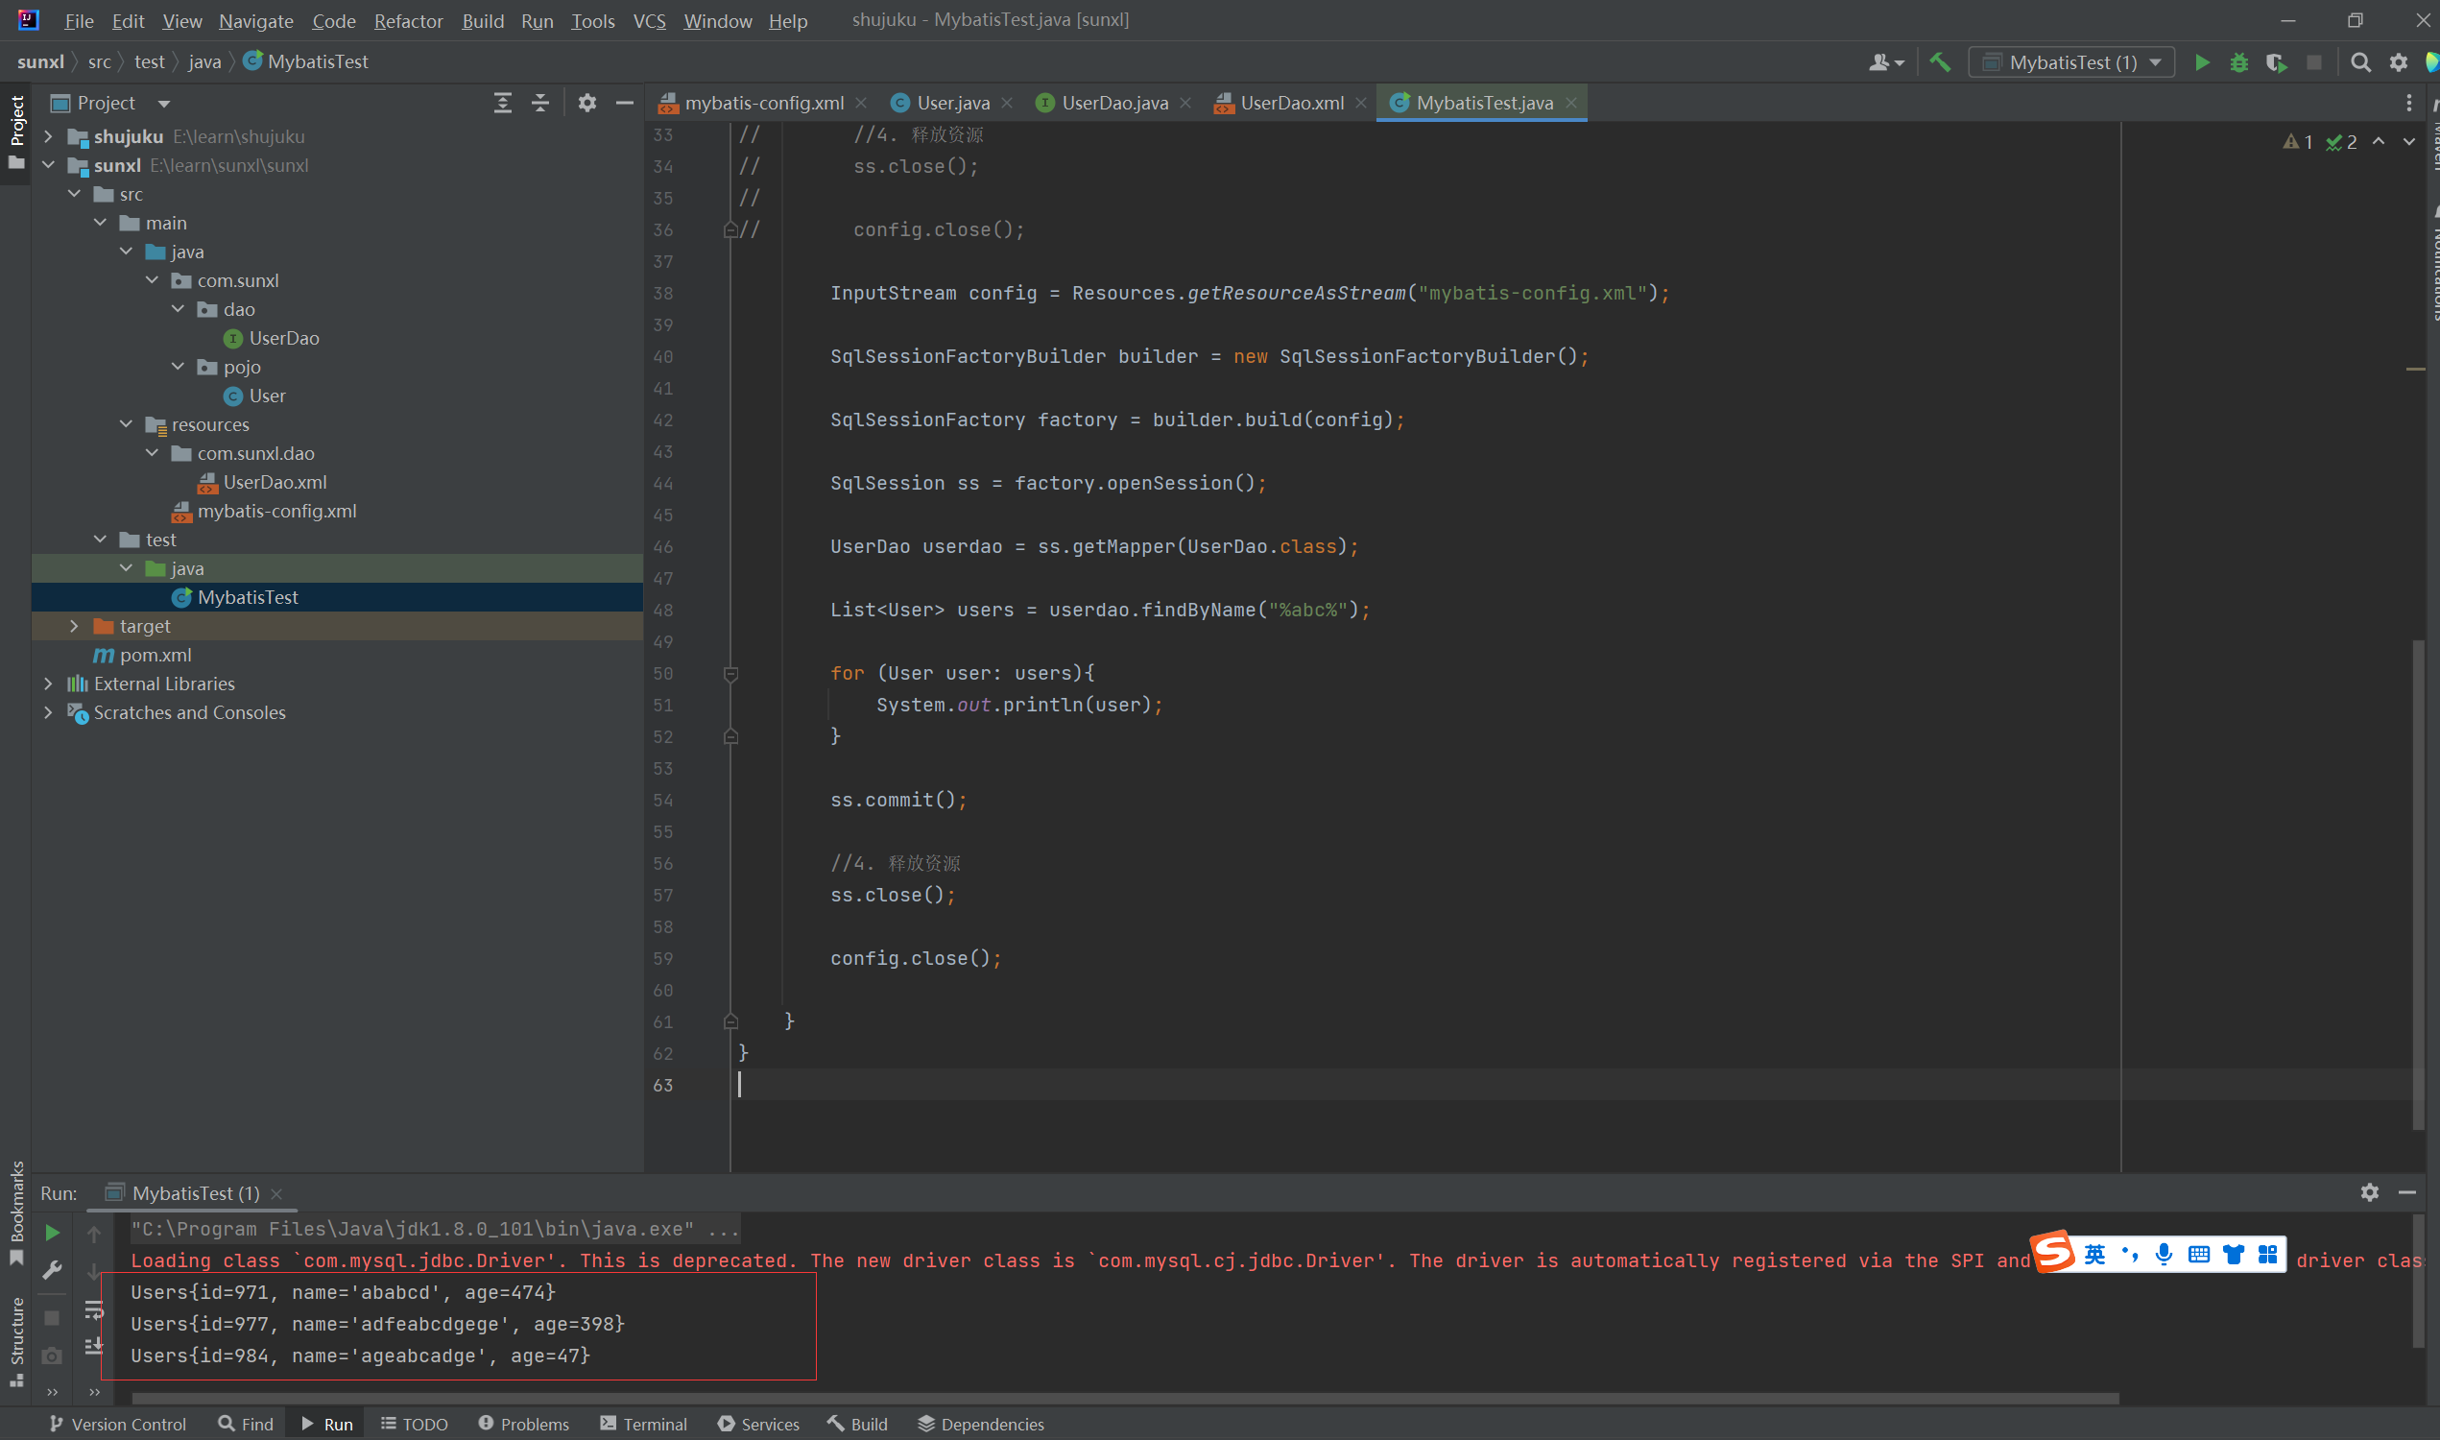
Task: Click Run with Coverage icon
Action: (x=2275, y=63)
